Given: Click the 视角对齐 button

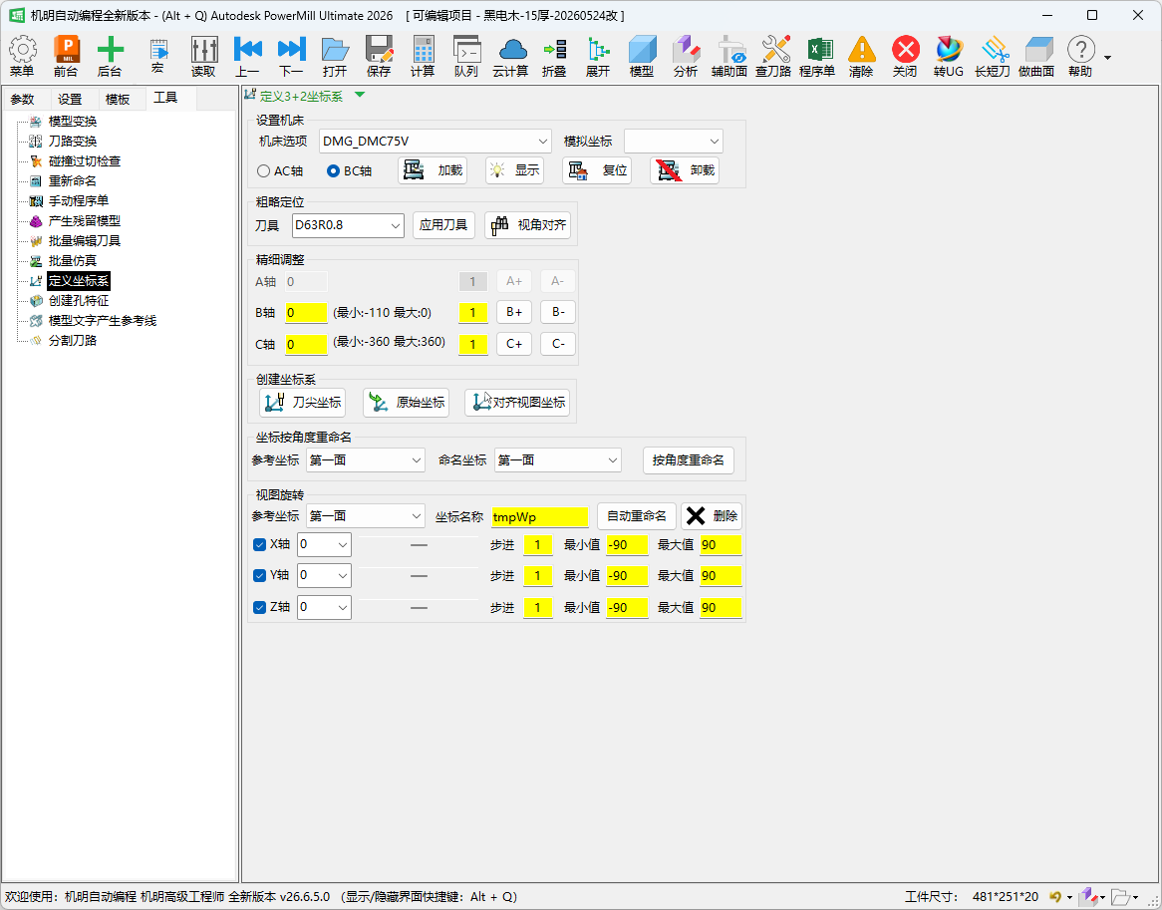Looking at the screenshot, I should coord(527,225).
